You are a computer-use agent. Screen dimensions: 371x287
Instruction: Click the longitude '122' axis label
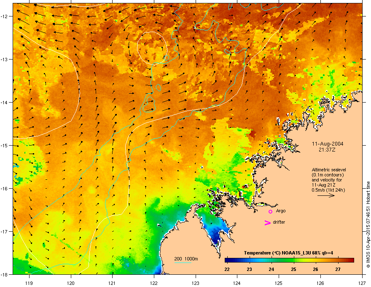click(154, 283)
